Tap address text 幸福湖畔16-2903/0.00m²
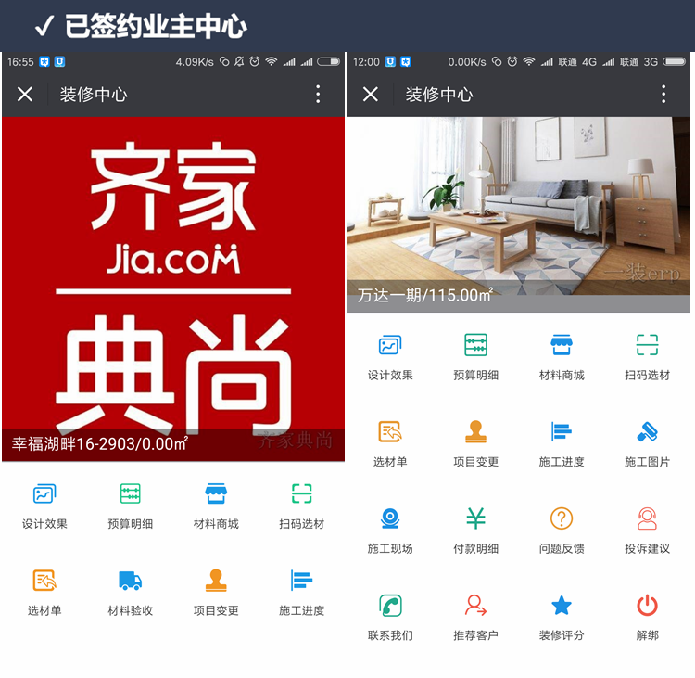This screenshot has width=695, height=678. (x=100, y=443)
